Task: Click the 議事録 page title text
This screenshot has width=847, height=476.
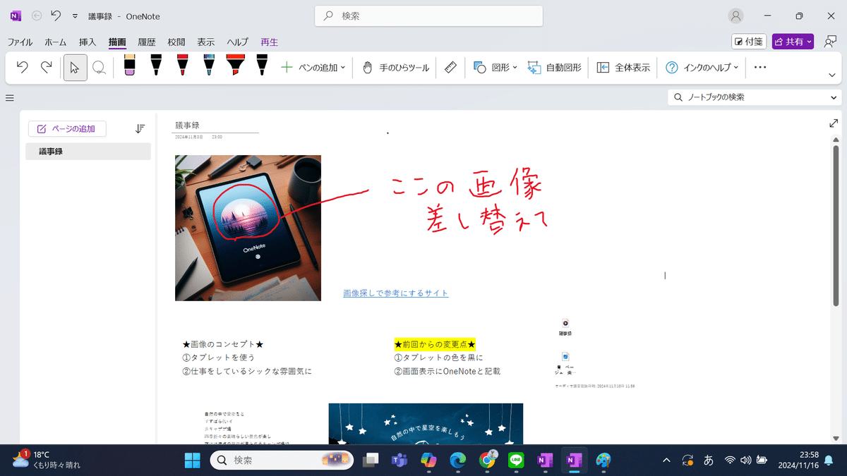Action: [x=187, y=125]
